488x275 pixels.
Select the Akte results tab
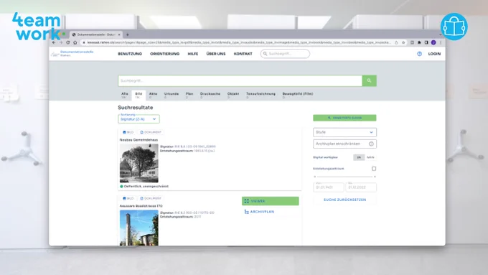coord(153,95)
